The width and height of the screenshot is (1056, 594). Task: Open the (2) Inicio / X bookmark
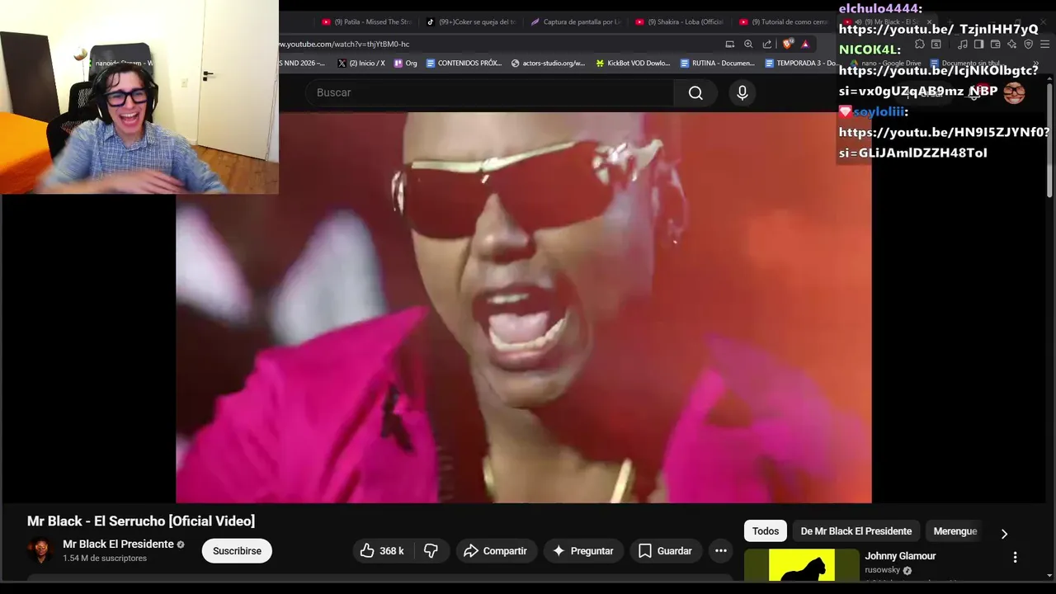[x=361, y=63]
